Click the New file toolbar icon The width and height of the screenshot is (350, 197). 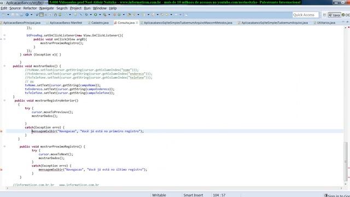point(4,15)
